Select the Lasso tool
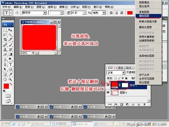The width and height of the screenshot is (169, 127). tap(5, 35)
